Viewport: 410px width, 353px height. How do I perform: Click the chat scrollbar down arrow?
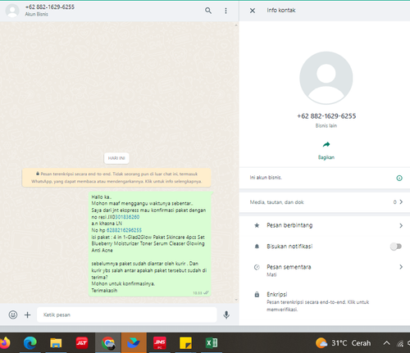(236, 300)
